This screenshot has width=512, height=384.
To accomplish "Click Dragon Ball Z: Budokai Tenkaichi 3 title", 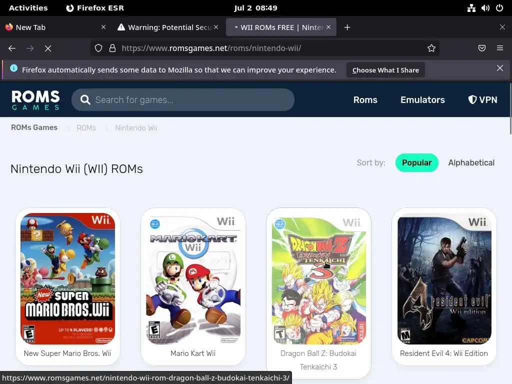I will click(318, 360).
